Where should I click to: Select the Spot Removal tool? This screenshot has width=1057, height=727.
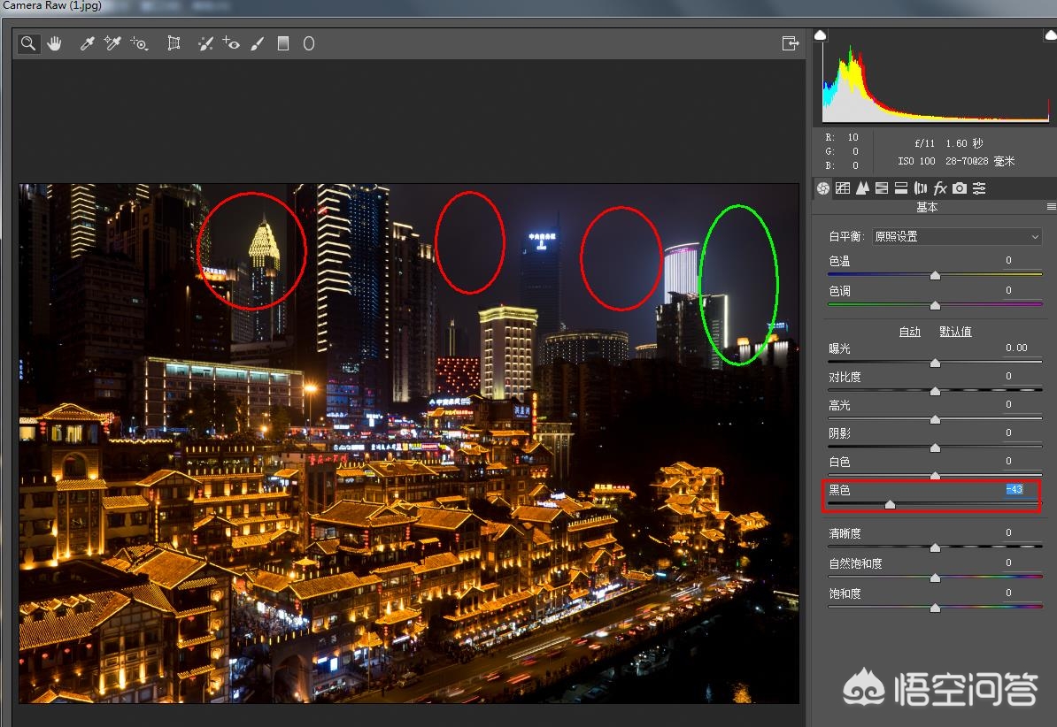coord(204,42)
